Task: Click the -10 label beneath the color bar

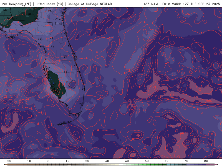Action: (x=28, y=161)
